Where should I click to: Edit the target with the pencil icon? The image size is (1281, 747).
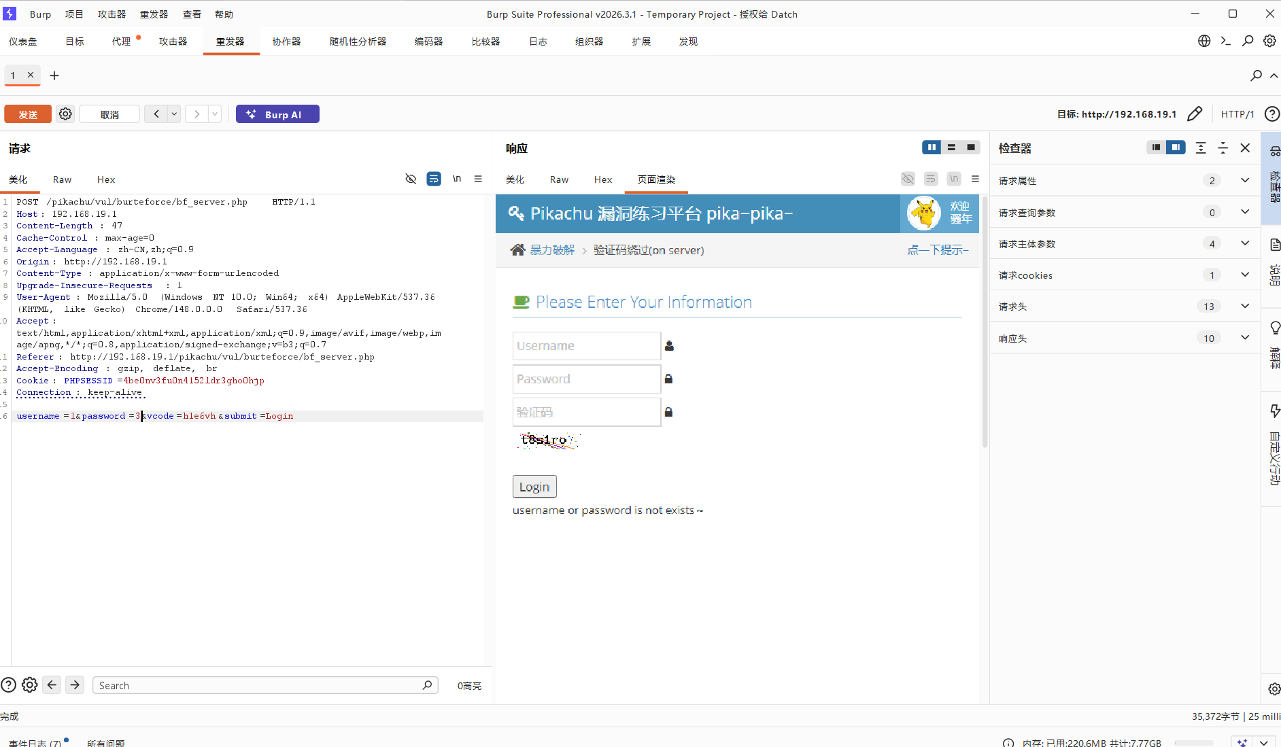point(1195,114)
